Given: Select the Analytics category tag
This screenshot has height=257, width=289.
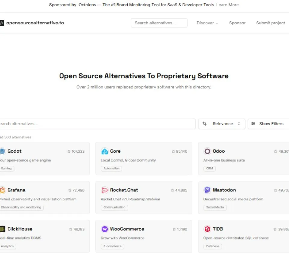Looking at the screenshot, I should (7, 246).
